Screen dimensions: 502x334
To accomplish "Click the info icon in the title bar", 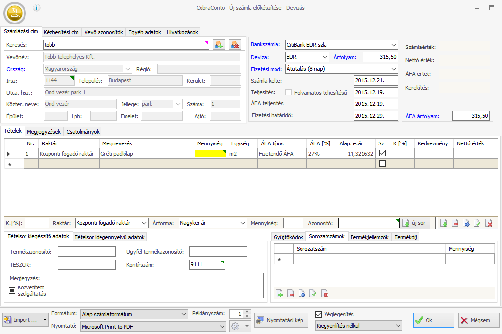I will (37, 8).
